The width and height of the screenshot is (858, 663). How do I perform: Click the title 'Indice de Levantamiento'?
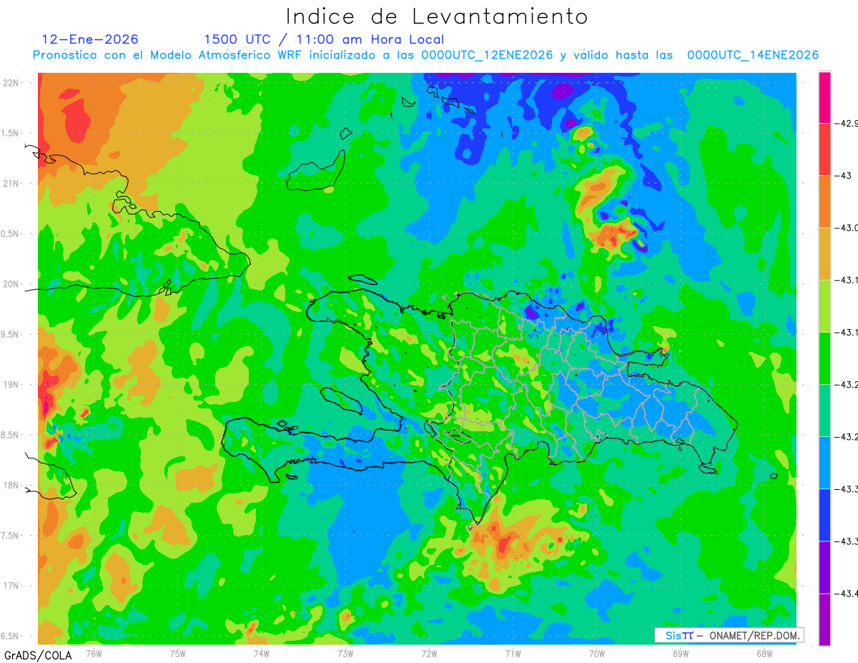pyautogui.click(x=437, y=16)
